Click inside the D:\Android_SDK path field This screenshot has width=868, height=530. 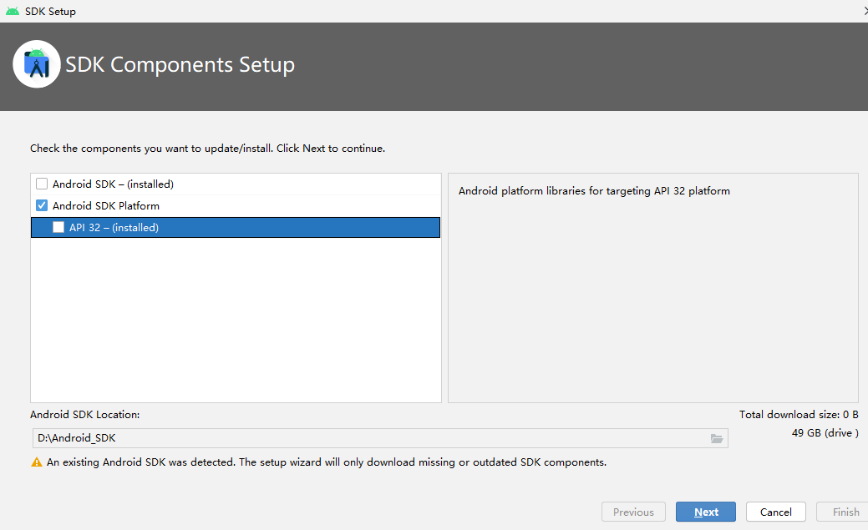pos(251,437)
